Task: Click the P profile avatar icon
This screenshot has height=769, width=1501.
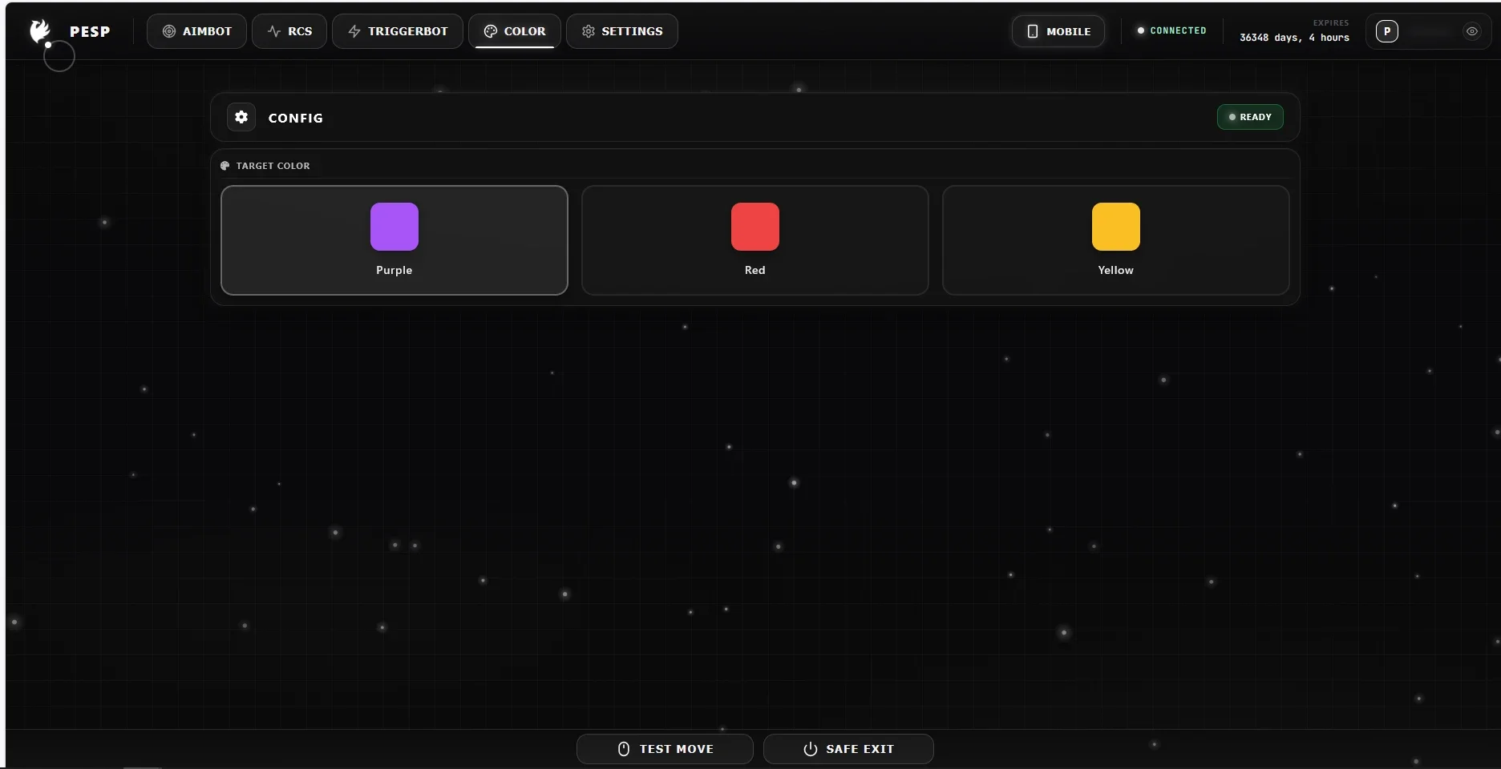Action: (x=1387, y=31)
